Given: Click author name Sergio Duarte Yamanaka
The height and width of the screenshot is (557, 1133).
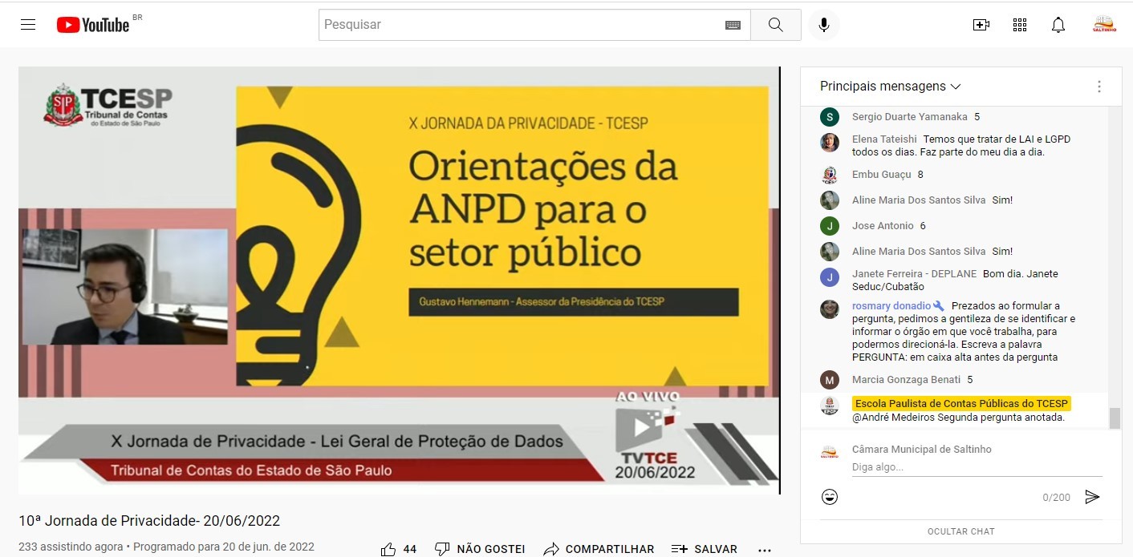Looking at the screenshot, I should [x=909, y=117].
